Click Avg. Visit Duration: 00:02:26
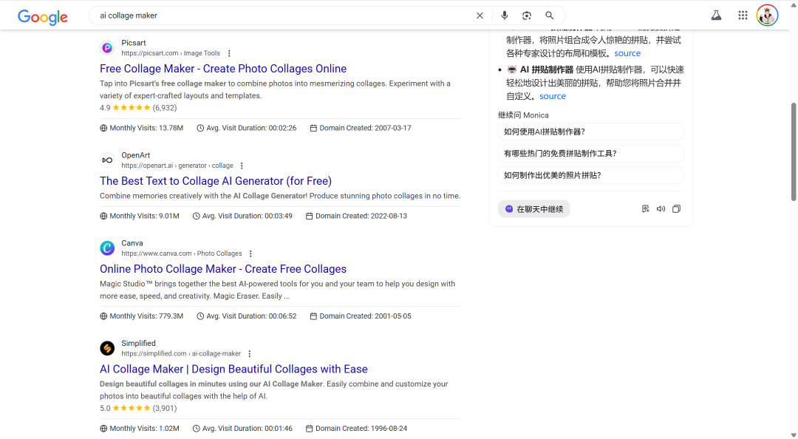Image resolution: width=798 pixels, height=439 pixels. point(246,129)
